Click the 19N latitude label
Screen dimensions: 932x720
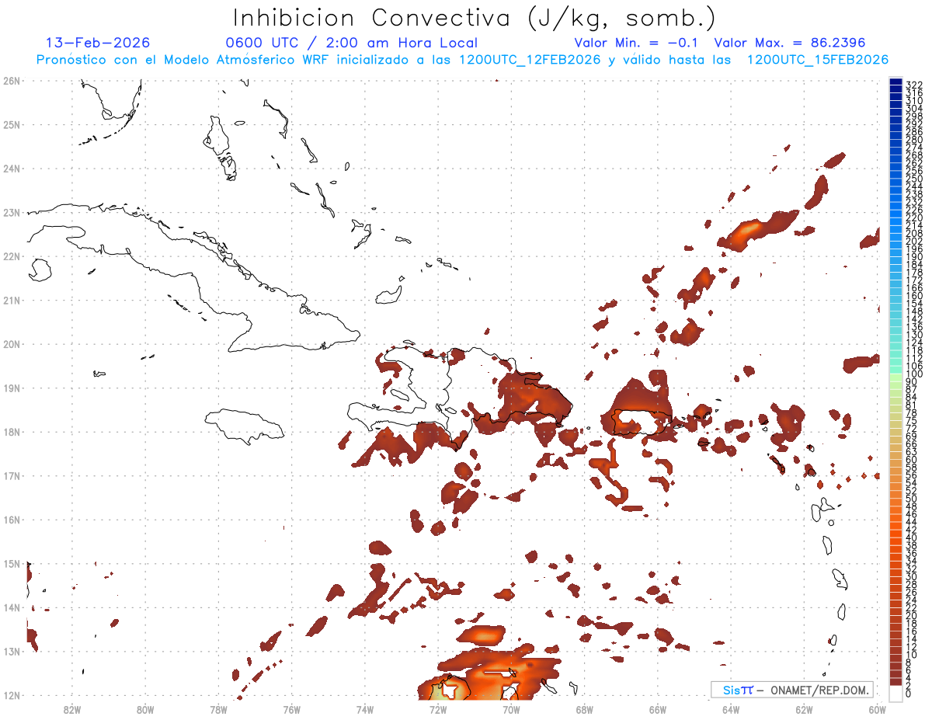12,388
